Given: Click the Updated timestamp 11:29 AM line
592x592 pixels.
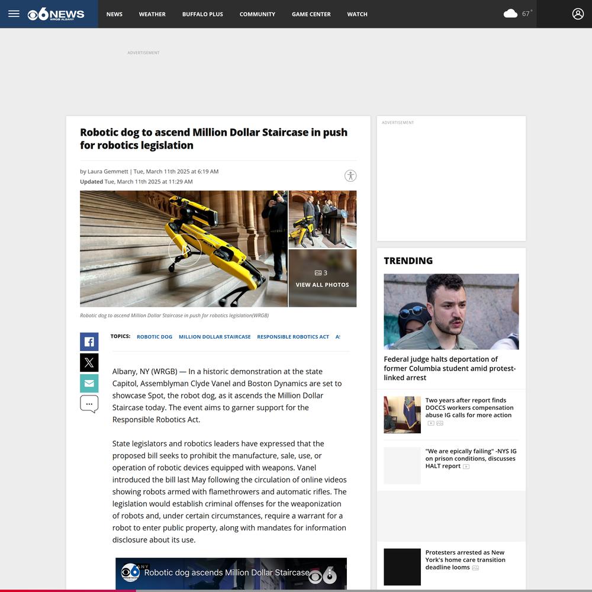Looking at the screenshot, I should point(136,182).
